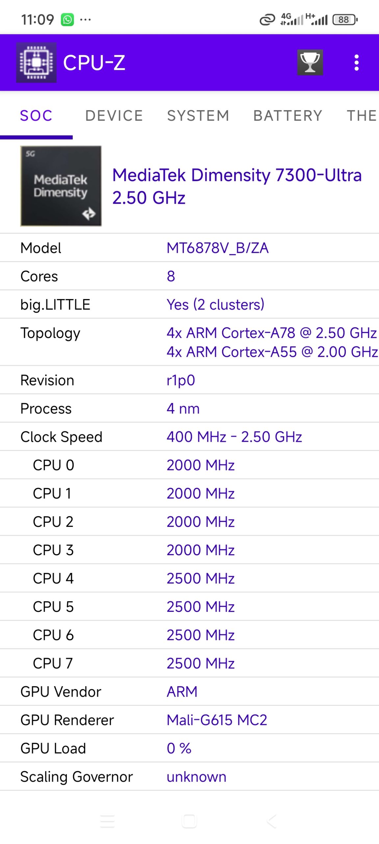Tap the Model MT6878V_B/ZA value
Image resolution: width=379 pixels, height=844 pixels.
(217, 248)
